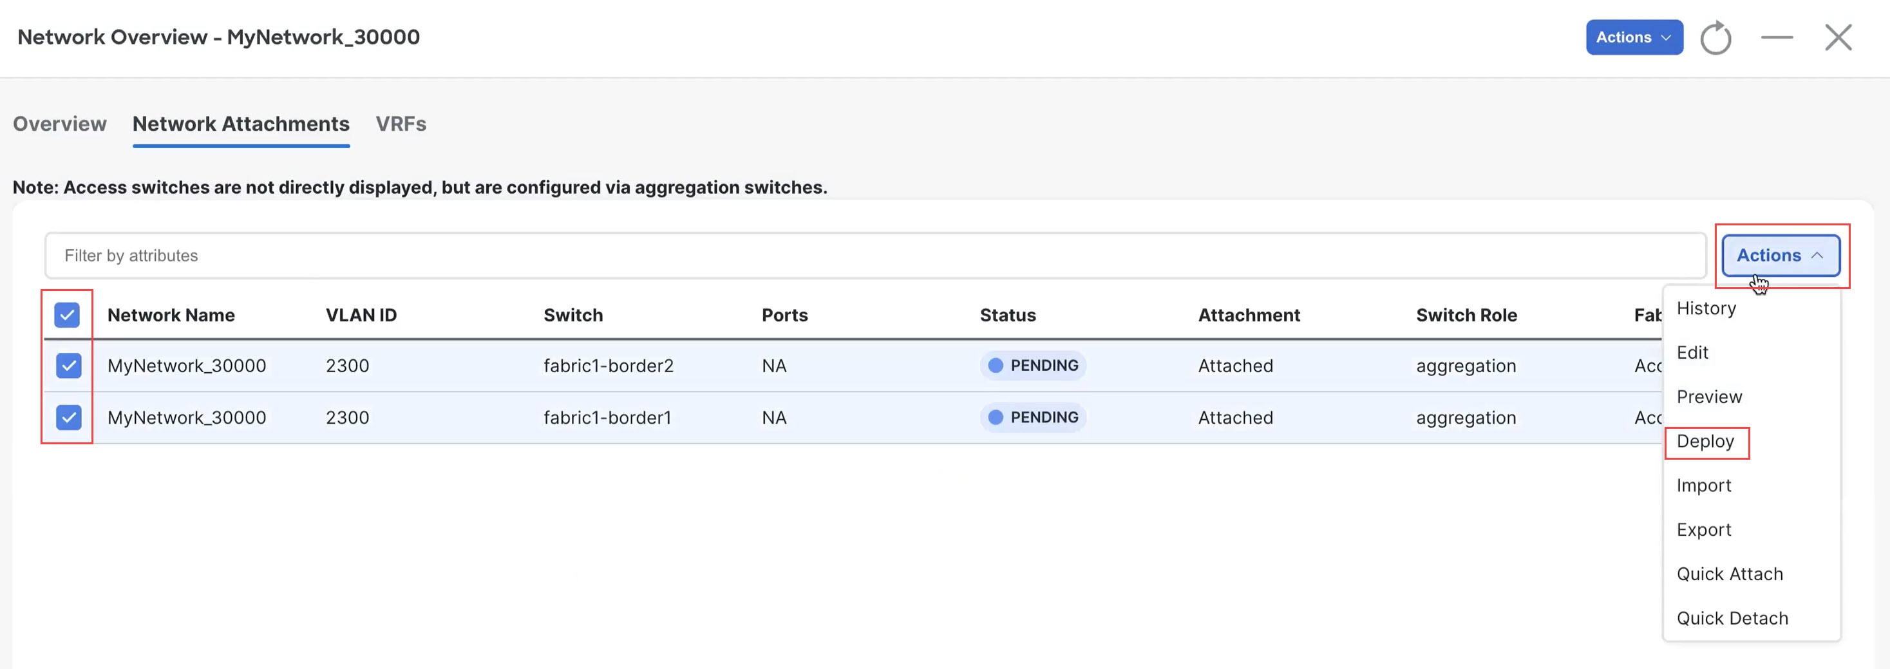This screenshot has width=1890, height=669.
Task: Click VLAN 2300 in fabric1-border1 row
Action: (x=347, y=418)
